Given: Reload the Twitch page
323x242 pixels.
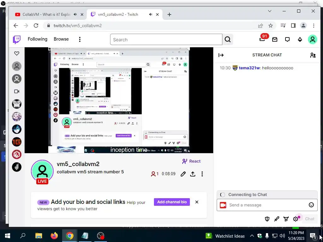Looking at the screenshot, I should click(x=36, y=26).
